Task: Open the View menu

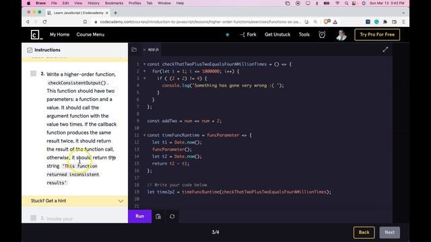Action: 78,3
